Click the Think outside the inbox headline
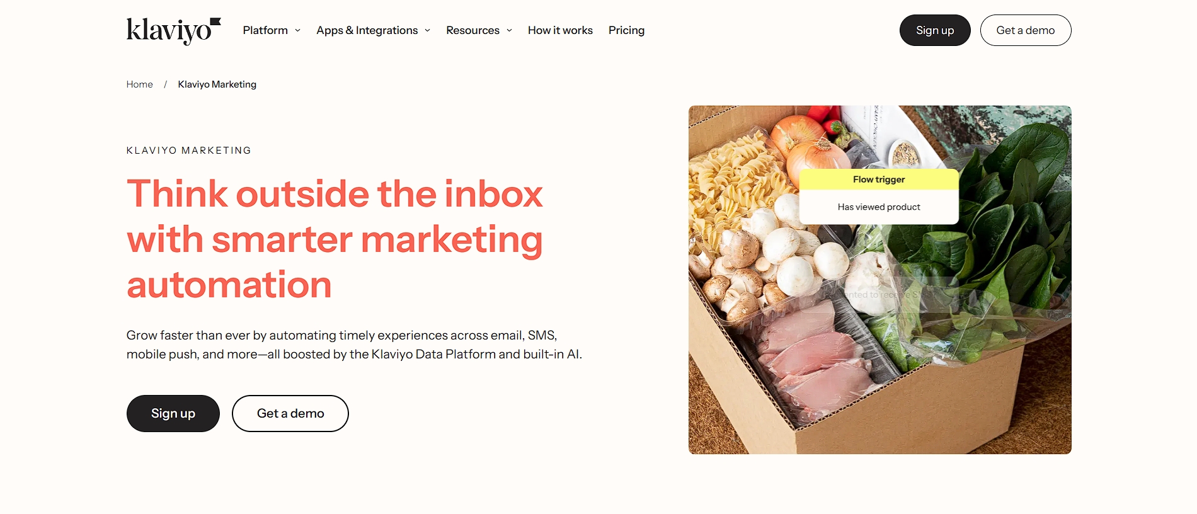This screenshot has height=514, width=1197. [335, 239]
